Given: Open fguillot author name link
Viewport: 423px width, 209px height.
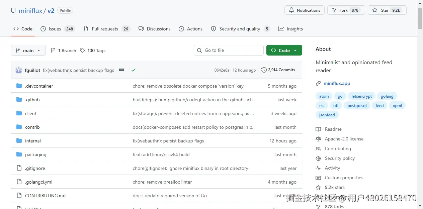Looking at the screenshot, I should 32,70.
